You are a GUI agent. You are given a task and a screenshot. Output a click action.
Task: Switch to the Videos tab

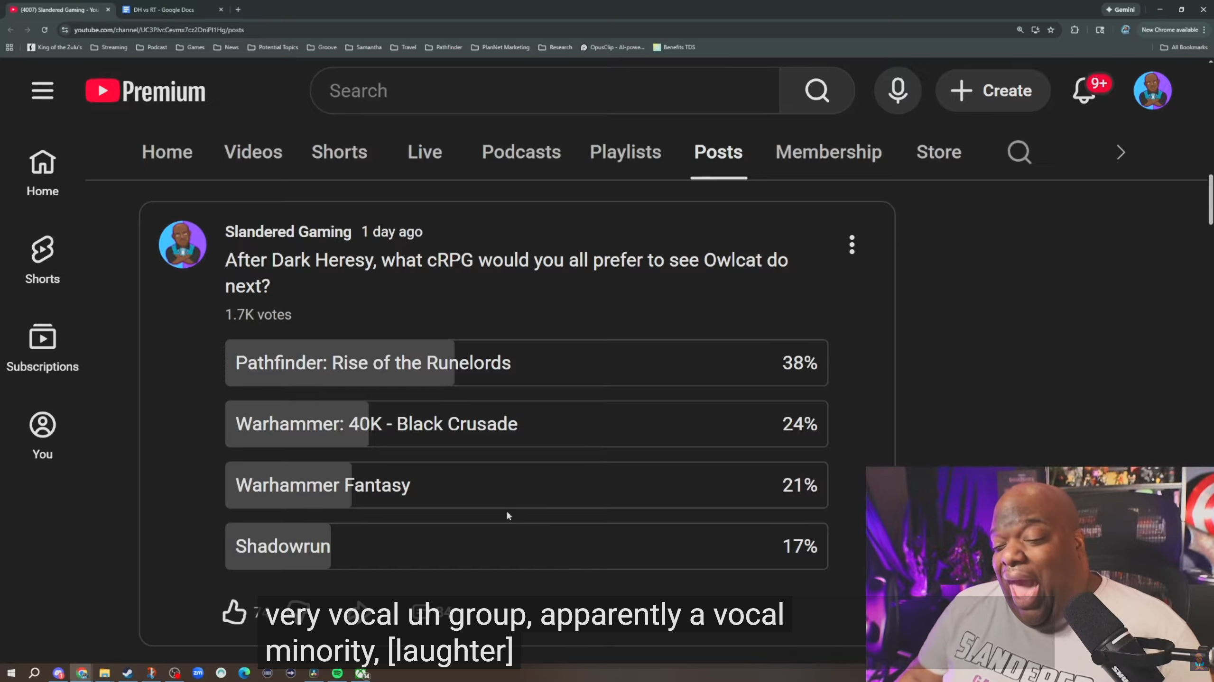[253, 152]
